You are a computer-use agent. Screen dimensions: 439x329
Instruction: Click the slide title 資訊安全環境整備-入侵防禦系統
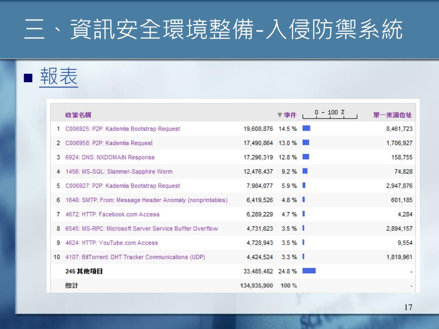click(237, 29)
